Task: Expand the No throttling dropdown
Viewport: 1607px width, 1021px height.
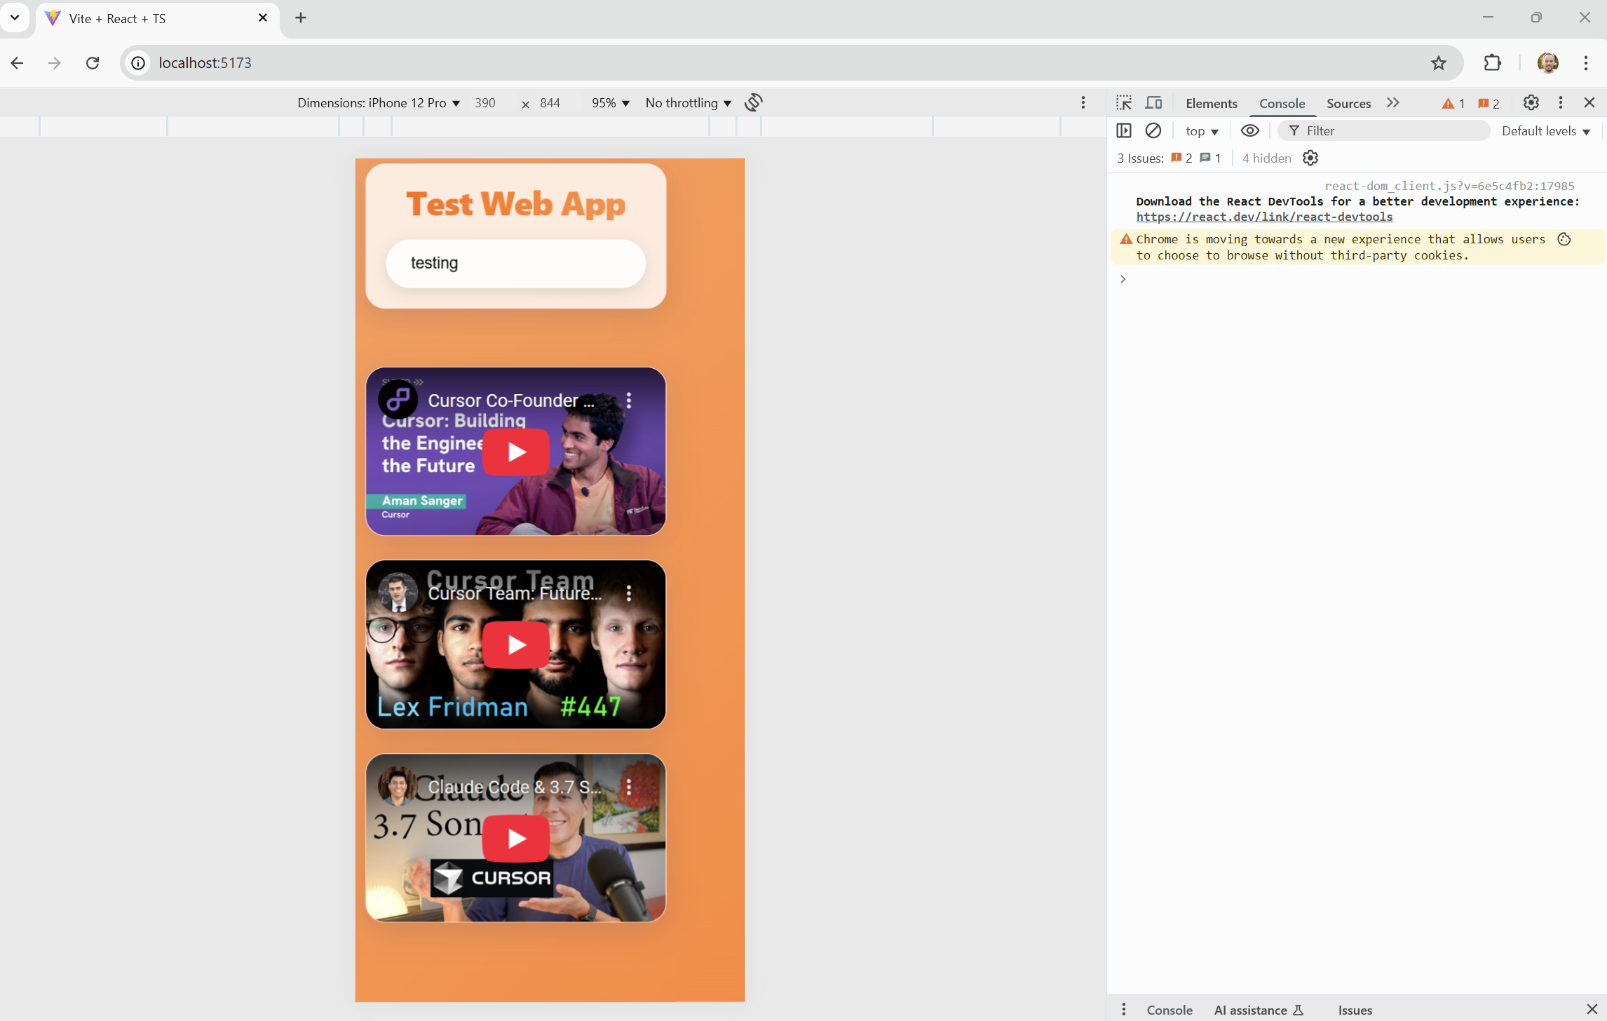Action: 688,103
